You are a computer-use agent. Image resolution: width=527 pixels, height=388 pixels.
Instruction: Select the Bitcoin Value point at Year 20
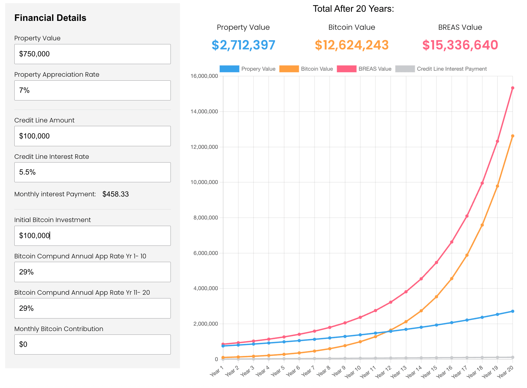512,136
